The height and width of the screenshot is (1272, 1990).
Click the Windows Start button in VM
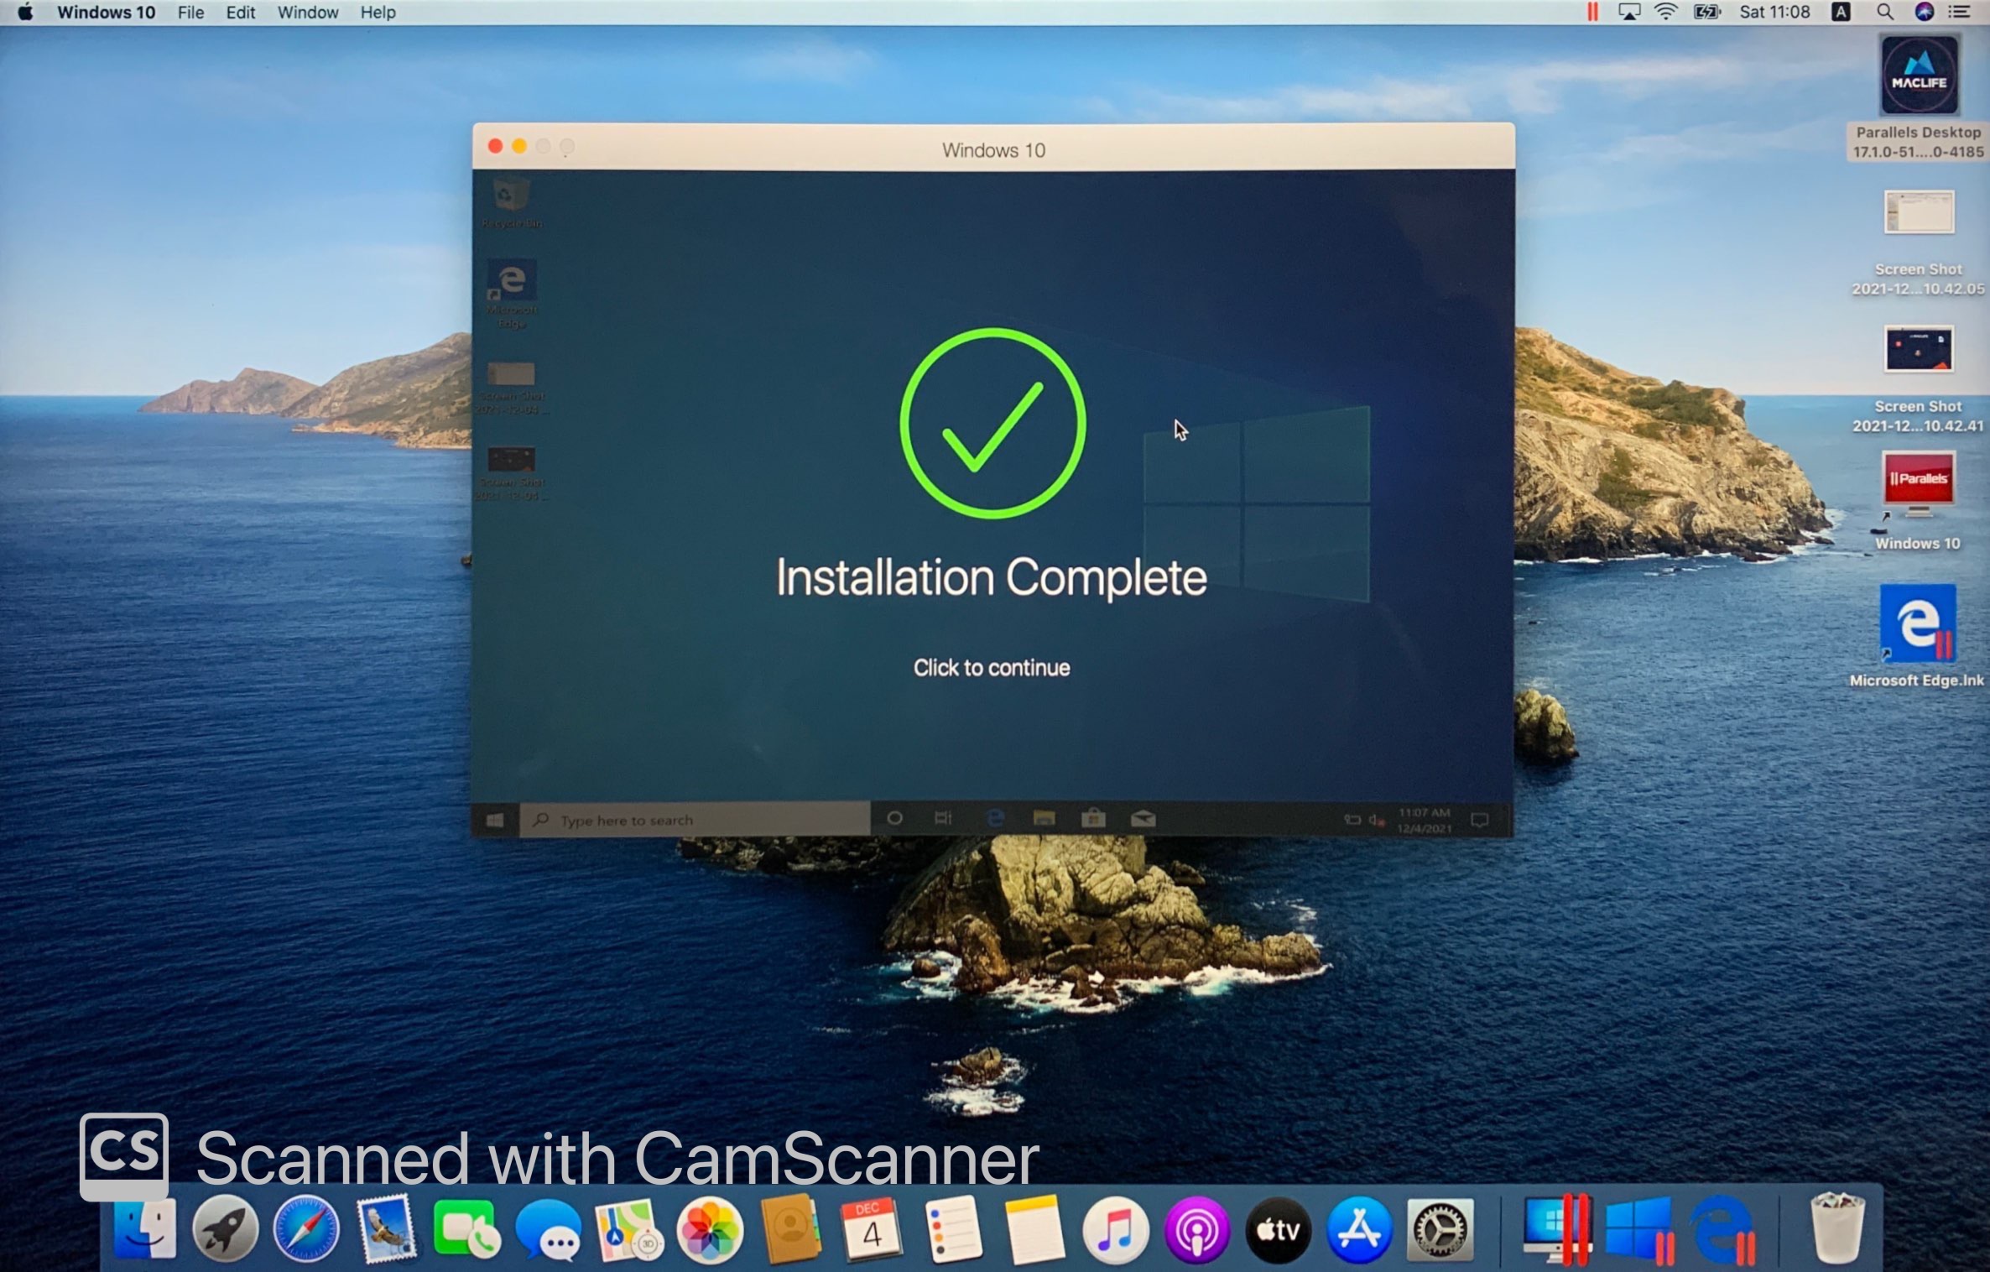click(495, 820)
